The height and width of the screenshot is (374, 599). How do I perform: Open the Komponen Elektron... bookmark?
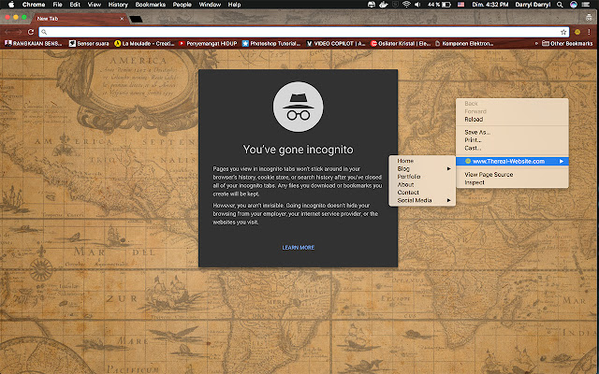464,44
